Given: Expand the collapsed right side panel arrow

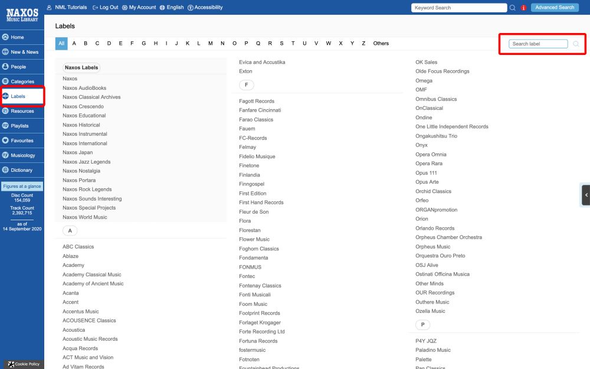Looking at the screenshot, I should tap(586, 195).
